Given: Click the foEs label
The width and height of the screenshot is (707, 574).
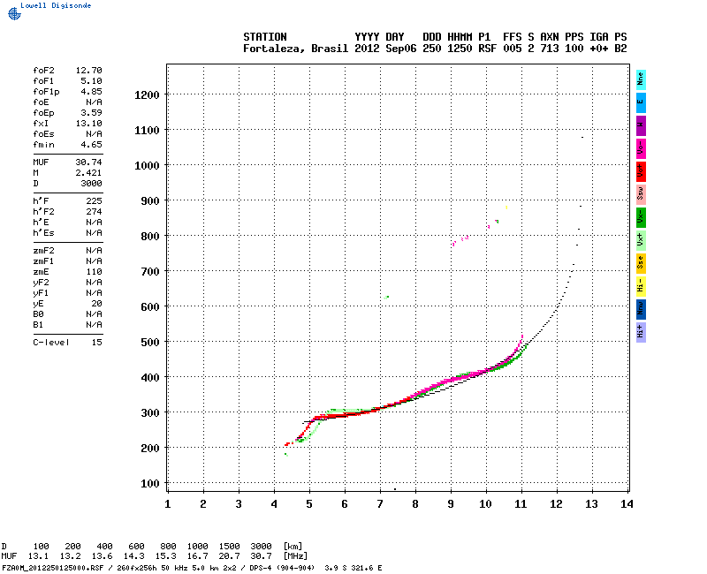Looking at the screenshot, I should click(43, 134).
